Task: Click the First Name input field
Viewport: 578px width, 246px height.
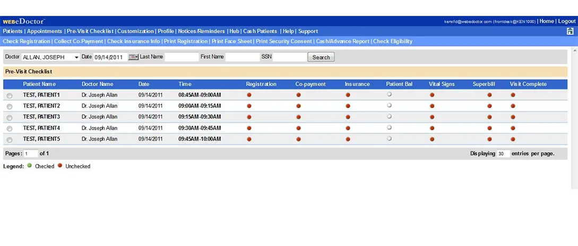Action: coord(243,57)
